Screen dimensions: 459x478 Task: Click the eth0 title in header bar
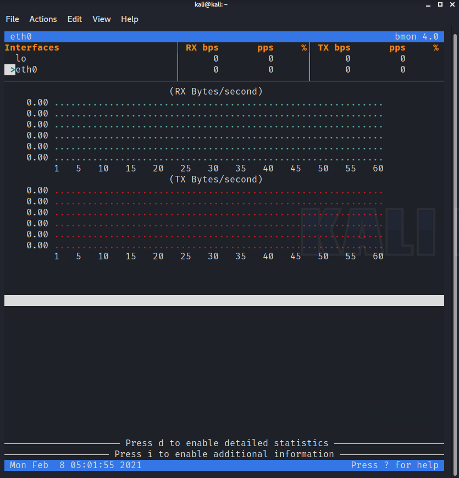pos(21,37)
